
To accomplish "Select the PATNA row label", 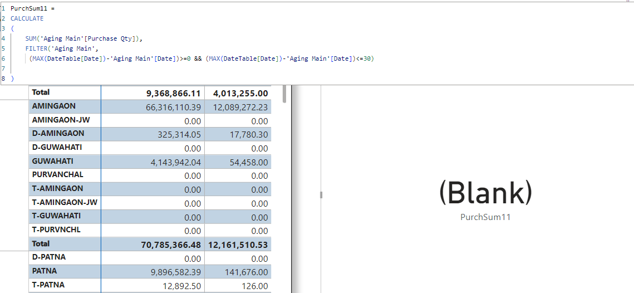I will pos(44,271).
